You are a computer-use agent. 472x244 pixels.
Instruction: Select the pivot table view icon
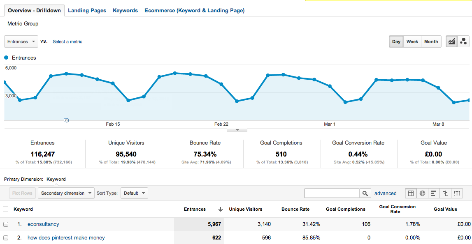[457, 193]
